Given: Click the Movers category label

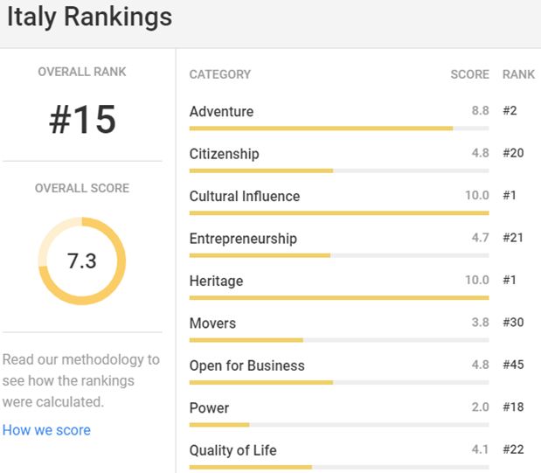Looking at the screenshot, I should (212, 323).
